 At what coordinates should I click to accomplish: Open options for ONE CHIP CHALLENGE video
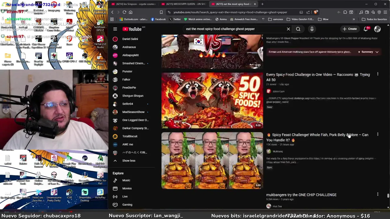click(378, 194)
